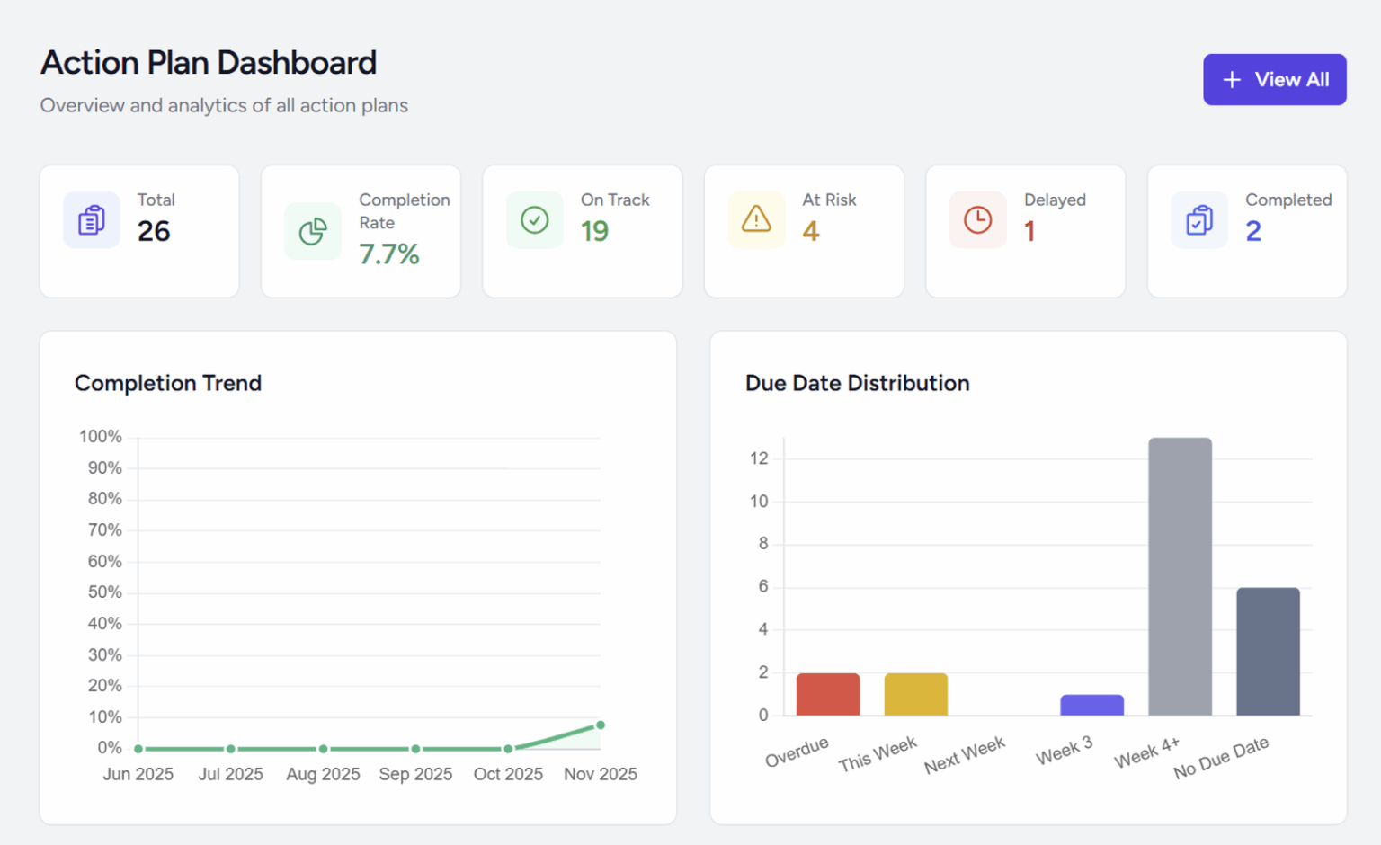Viewport: 1381px width, 845px height.
Task: Click the green checkmark On Track icon
Action: tap(535, 220)
